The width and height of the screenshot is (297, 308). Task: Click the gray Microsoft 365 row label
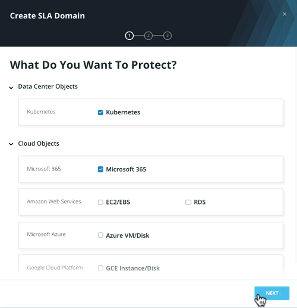click(44, 169)
